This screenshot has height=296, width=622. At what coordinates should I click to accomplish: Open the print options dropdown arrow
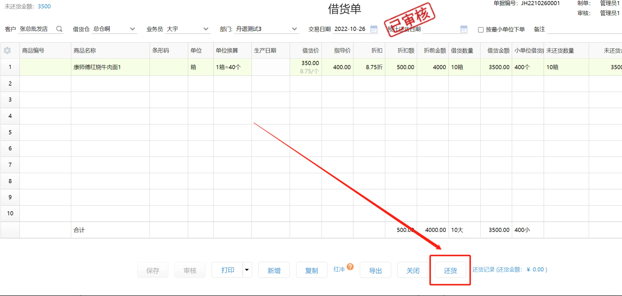pyautogui.click(x=247, y=270)
